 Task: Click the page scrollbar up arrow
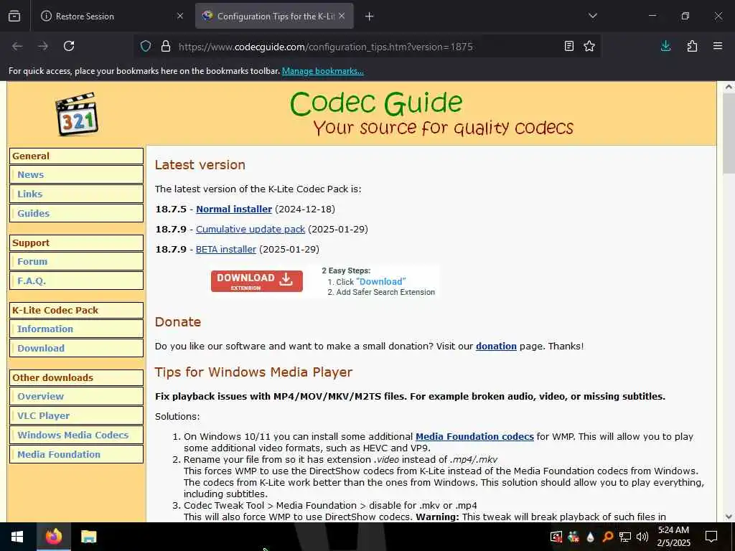729,87
